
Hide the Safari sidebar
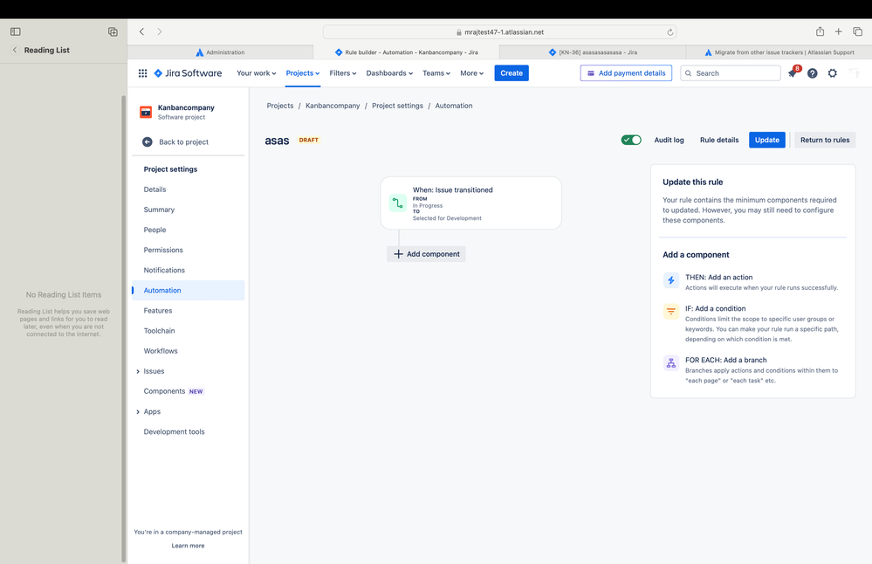pyautogui.click(x=16, y=31)
